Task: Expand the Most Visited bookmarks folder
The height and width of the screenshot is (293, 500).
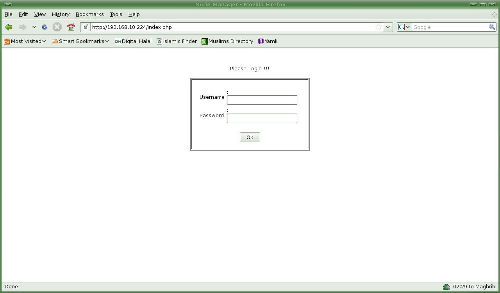Action: [x=25, y=41]
